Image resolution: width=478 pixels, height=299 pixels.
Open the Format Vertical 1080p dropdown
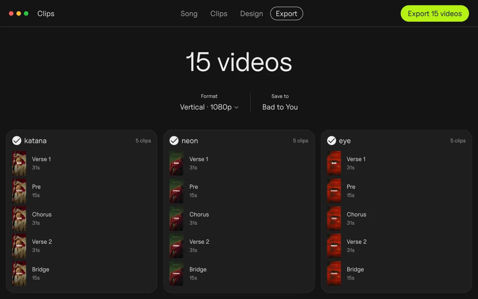[209, 107]
